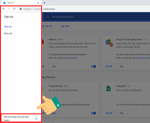Click the search magnifier icon
The height and width of the screenshot is (123, 150).
[48, 17]
